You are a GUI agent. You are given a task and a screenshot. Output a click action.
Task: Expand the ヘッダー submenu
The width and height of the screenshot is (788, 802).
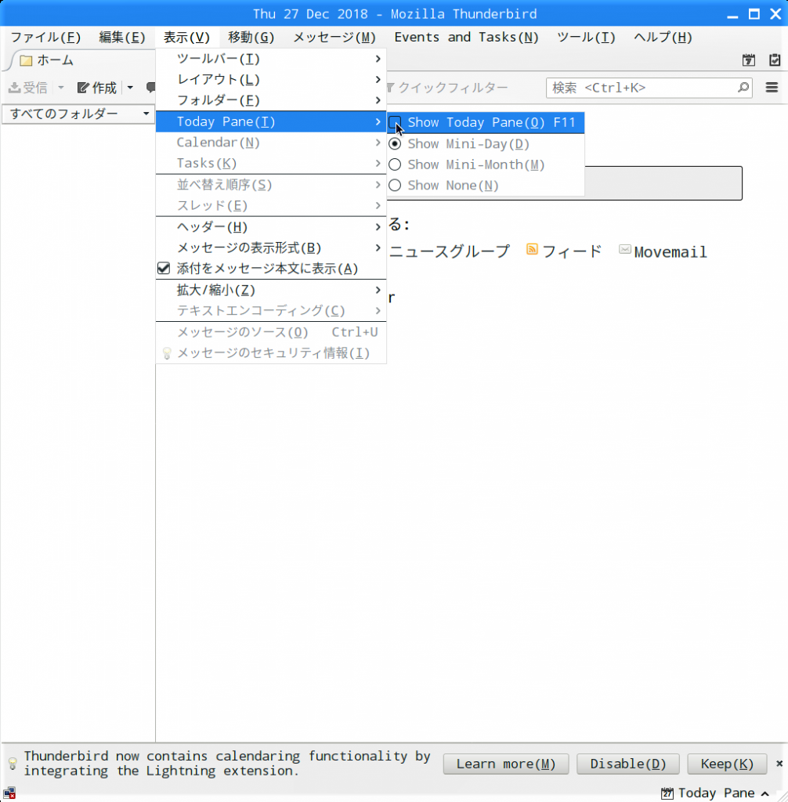click(271, 226)
